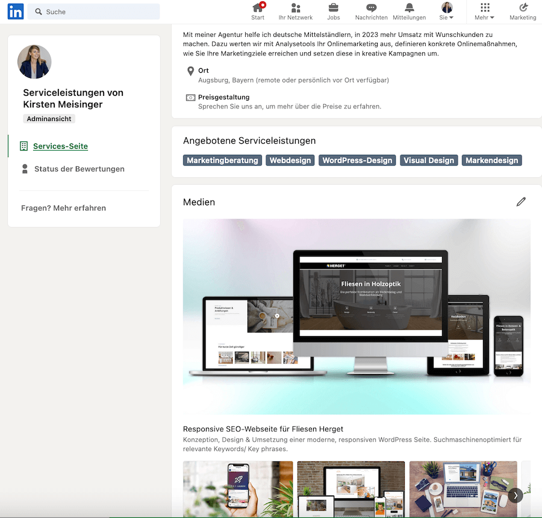Click the Webdesign service tag
The height and width of the screenshot is (518, 542).
click(290, 160)
